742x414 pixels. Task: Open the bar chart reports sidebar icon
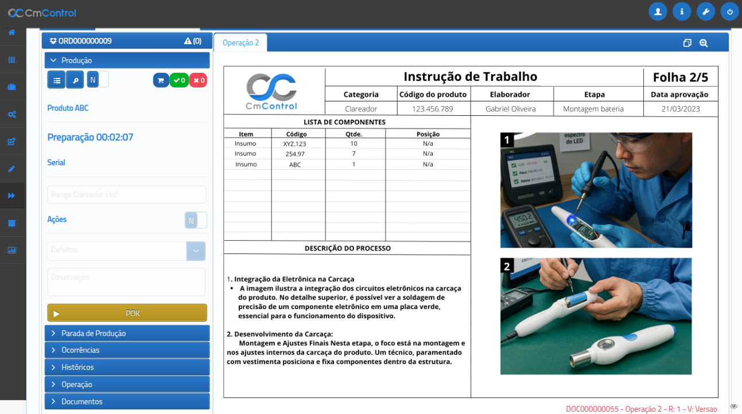11,250
